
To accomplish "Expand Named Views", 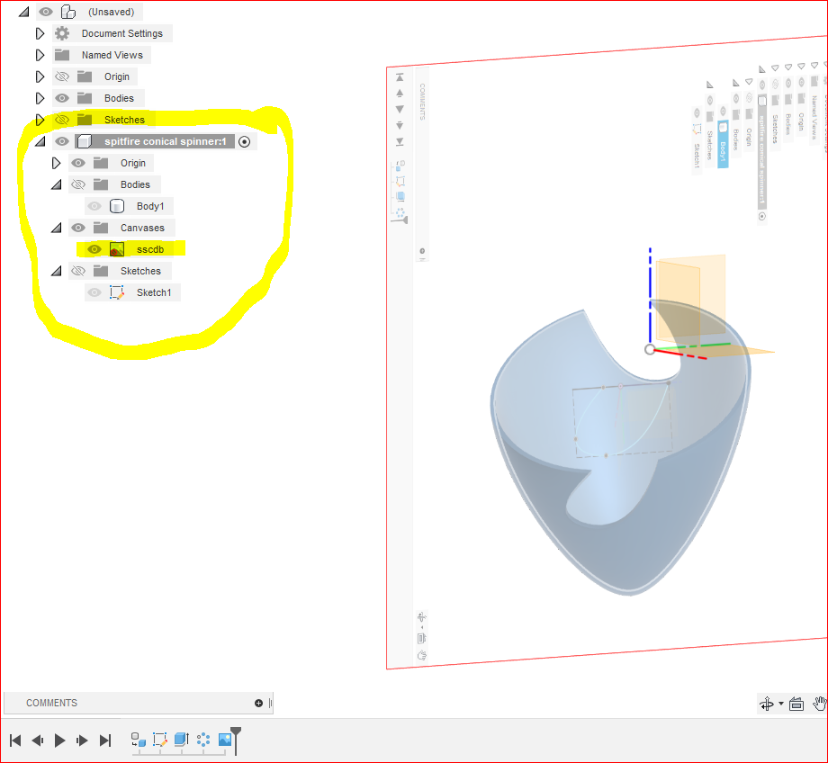I will pyautogui.click(x=40, y=55).
